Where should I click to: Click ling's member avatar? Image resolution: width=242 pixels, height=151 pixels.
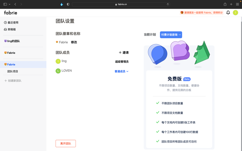tap(58, 61)
